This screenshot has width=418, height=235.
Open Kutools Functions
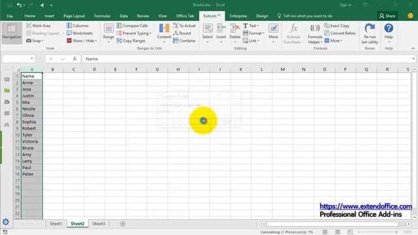(x=293, y=33)
